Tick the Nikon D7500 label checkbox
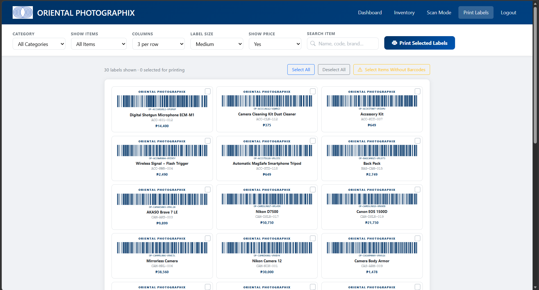Image resolution: width=539 pixels, height=290 pixels. (313, 190)
